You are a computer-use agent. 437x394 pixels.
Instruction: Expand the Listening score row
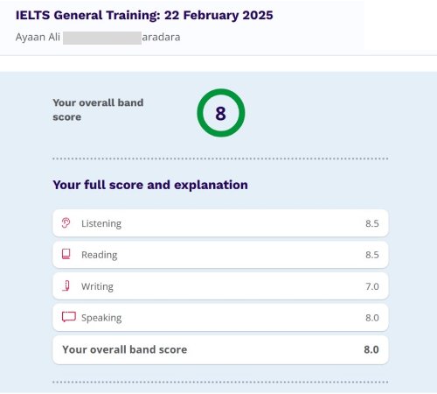(220, 223)
